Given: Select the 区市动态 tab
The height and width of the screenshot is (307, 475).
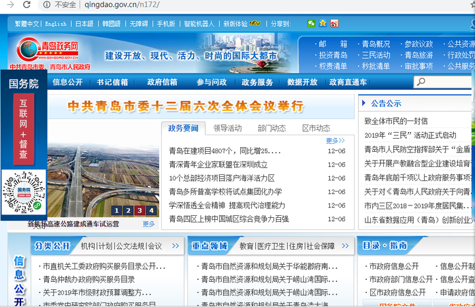Looking at the screenshot, I should (316, 128).
